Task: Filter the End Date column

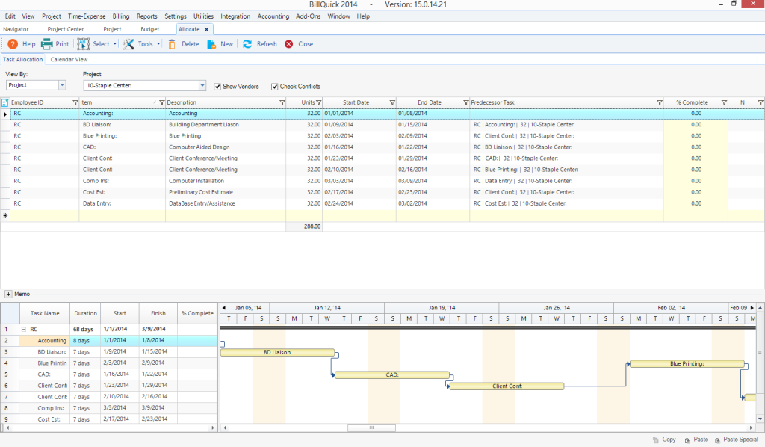Action: pyautogui.click(x=466, y=102)
